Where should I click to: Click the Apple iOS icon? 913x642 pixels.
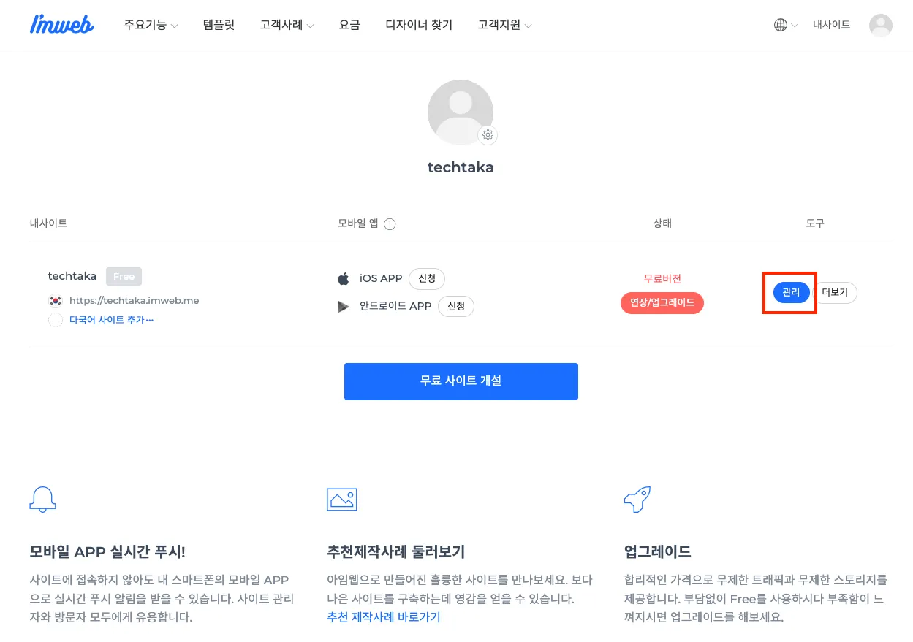coord(344,278)
